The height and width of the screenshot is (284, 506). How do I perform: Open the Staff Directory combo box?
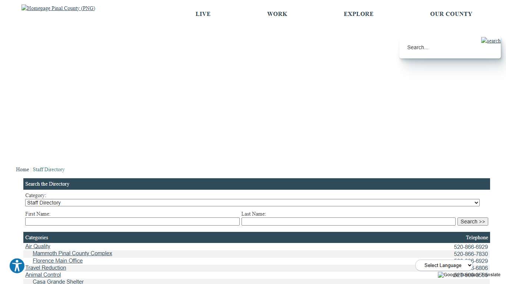pos(252,203)
